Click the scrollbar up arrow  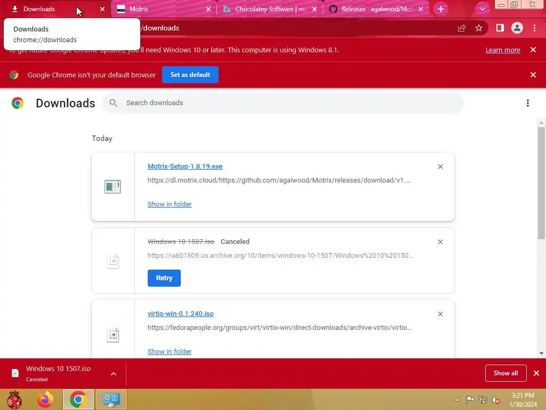[541, 123]
